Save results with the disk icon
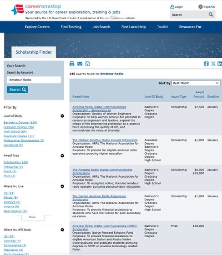222x255 pixels. [x=87, y=64]
